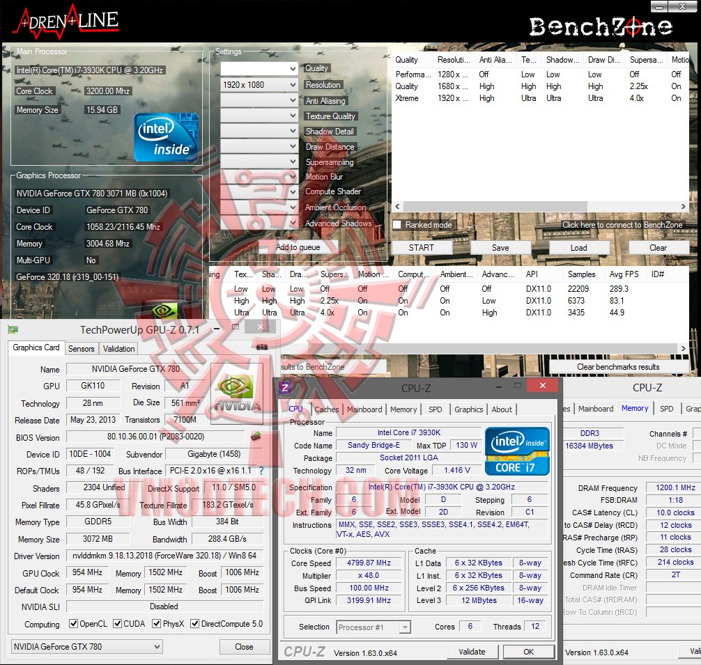Click the GPU-Z title bar app icon
Image resolution: width=701 pixels, height=665 pixels.
pyautogui.click(x=13, y=329)
